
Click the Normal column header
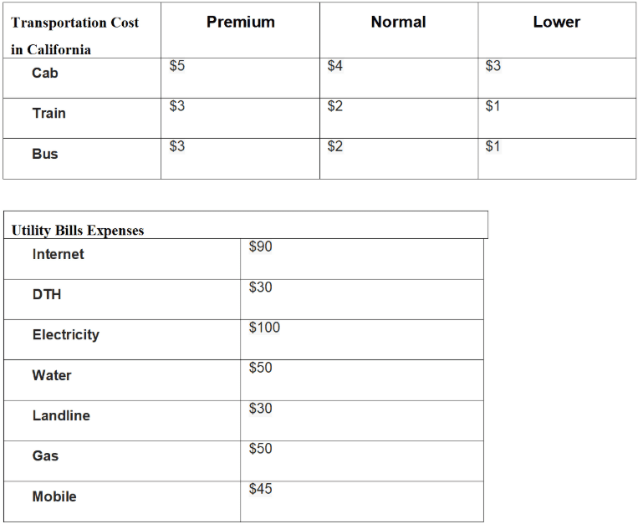[x=398, y=23]
